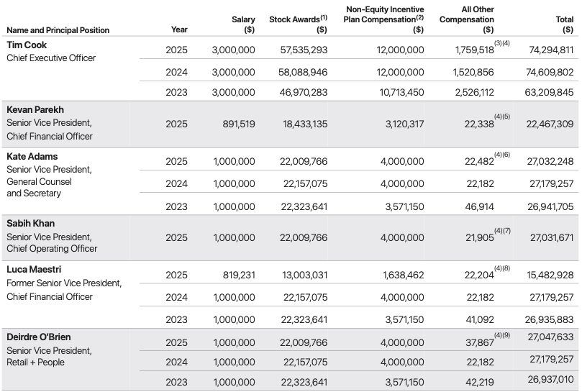The image size is (582, 392).
Task: Select Tim Cook's 2023 stock awards 46,970,283
Action: coord(304,94)
